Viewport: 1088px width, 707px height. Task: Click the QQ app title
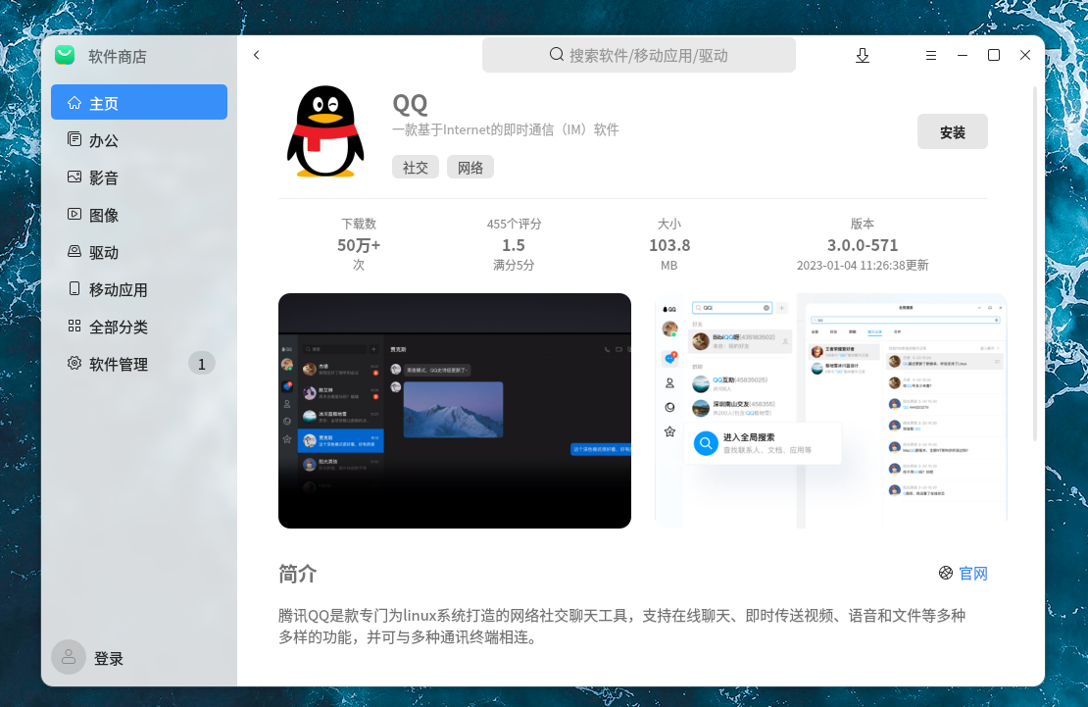click(x=410, y=104)
